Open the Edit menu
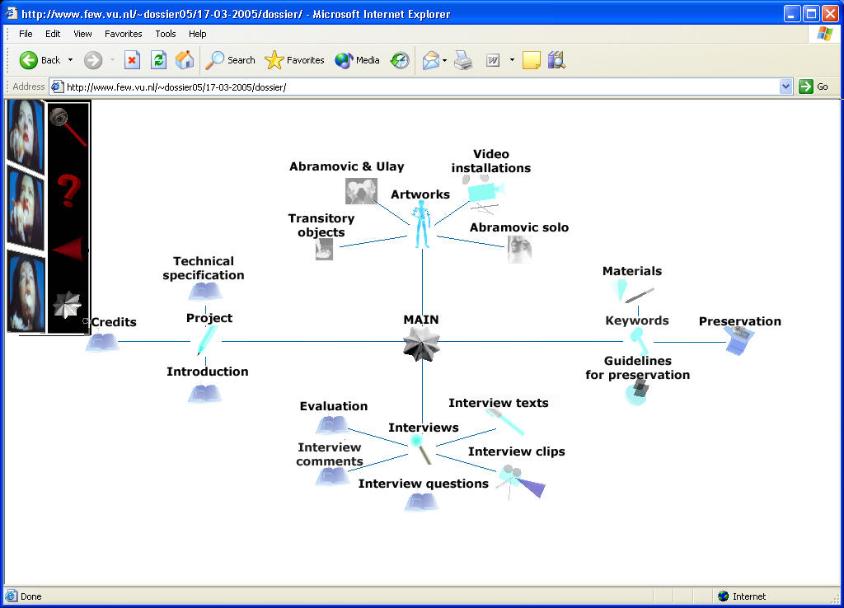 click(x=53, y=34)
